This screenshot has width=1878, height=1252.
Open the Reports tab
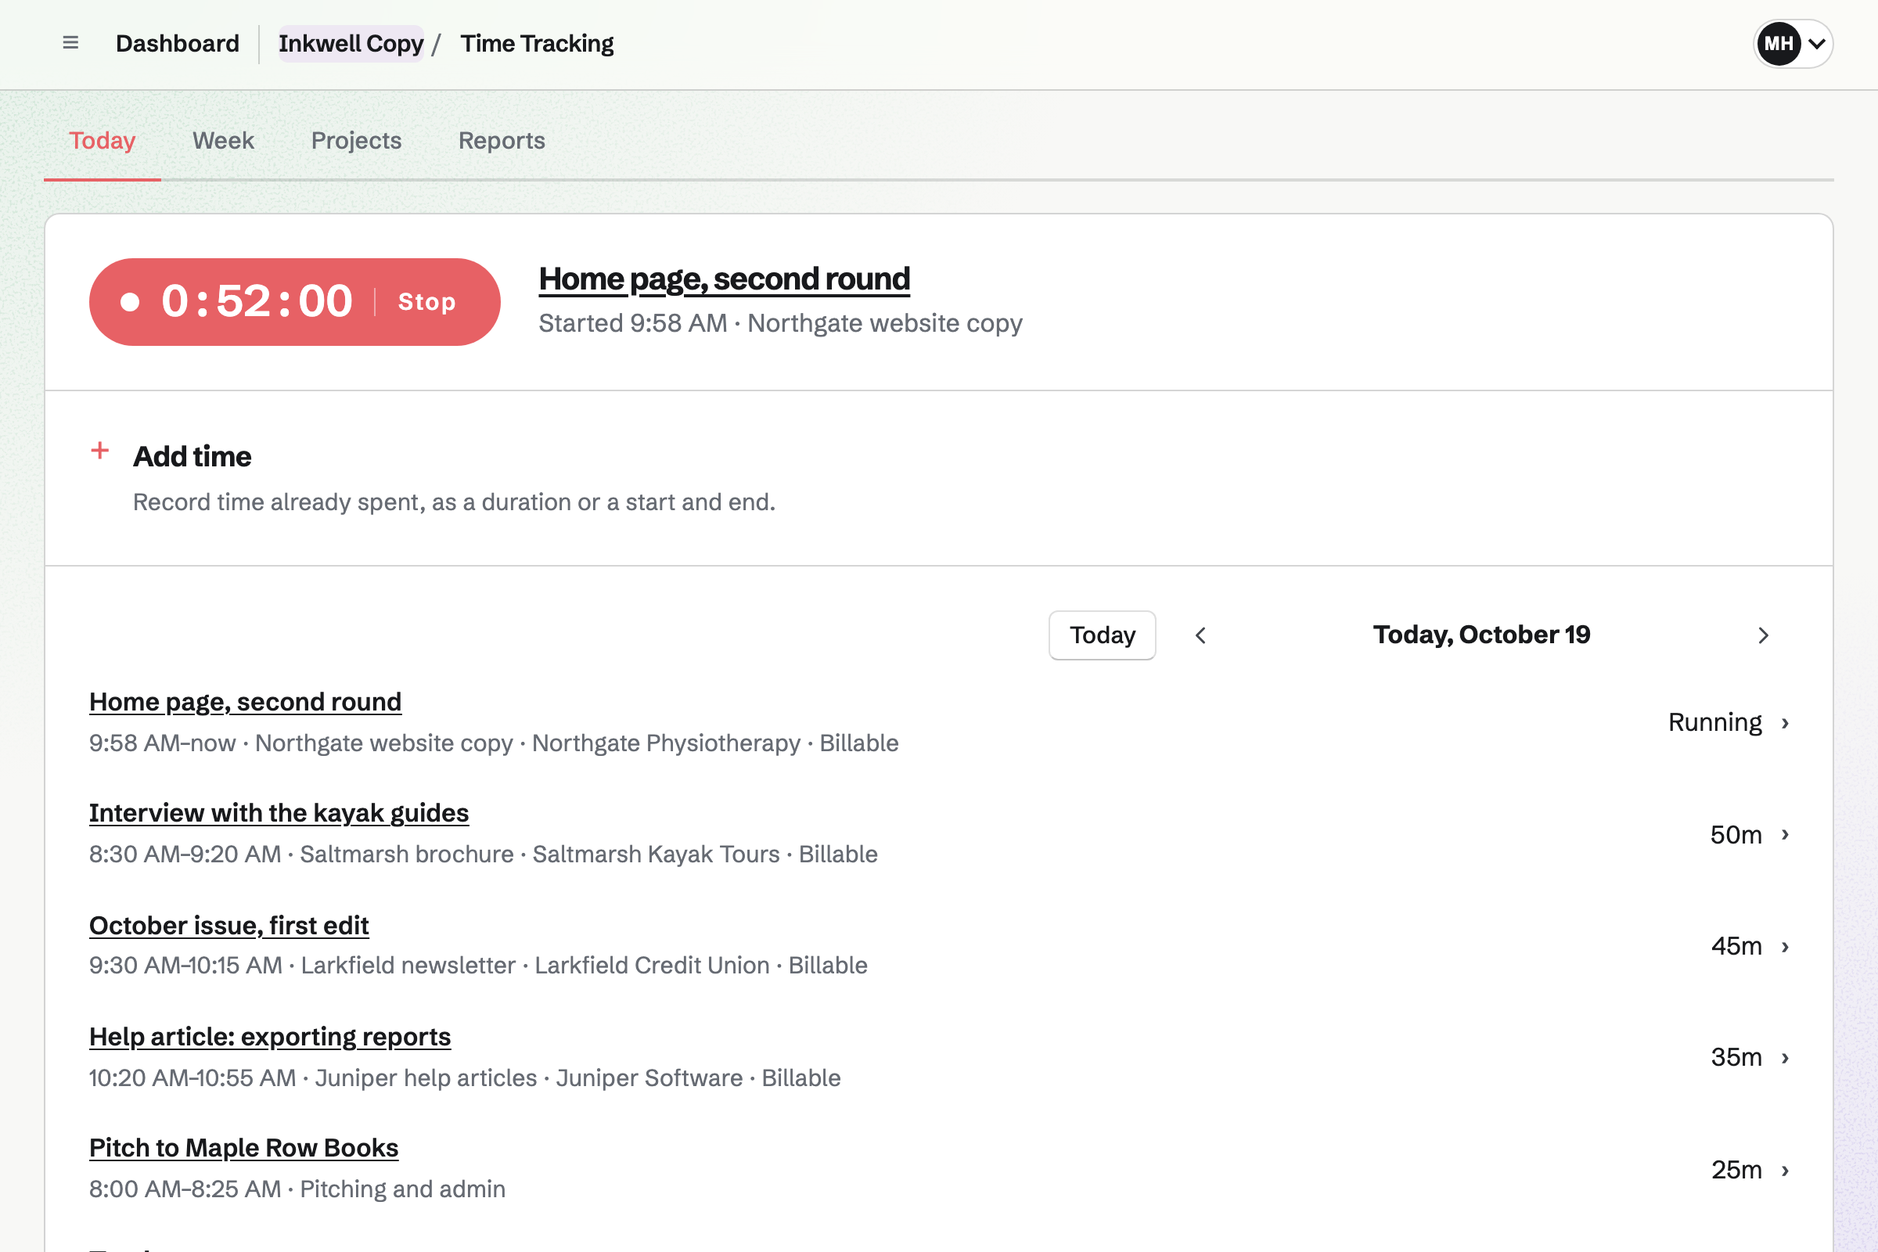pos(502,141)
